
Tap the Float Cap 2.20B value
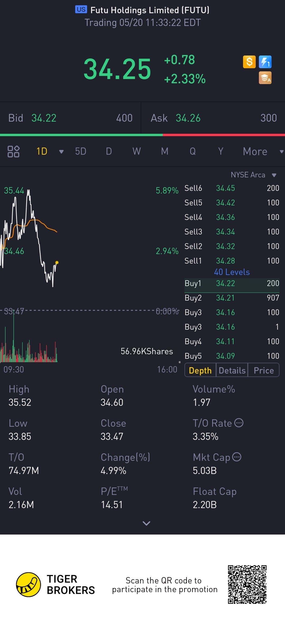click(x=205, y=504)
